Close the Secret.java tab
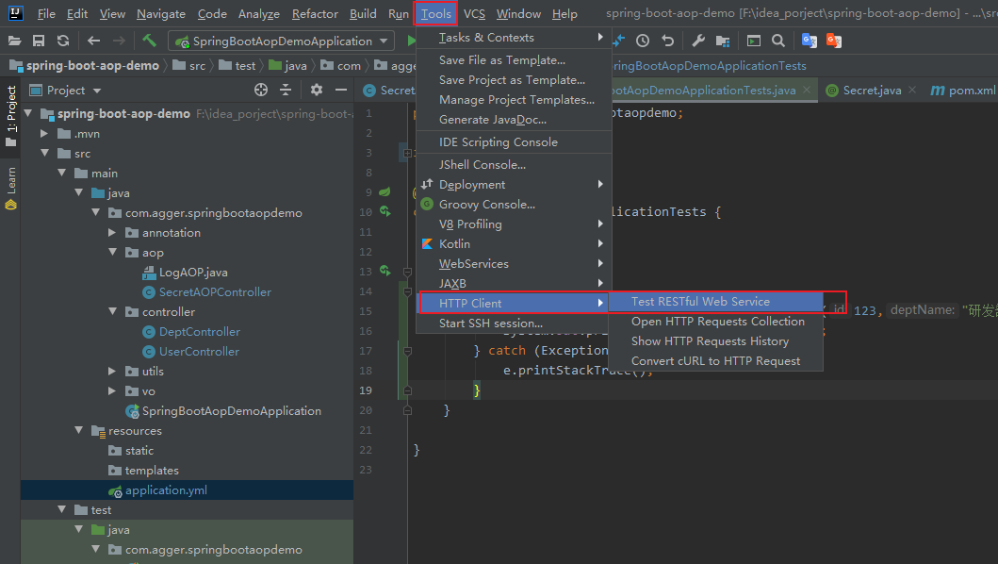The width and height of the screenshot is (998, 564). tap(912, 90)
